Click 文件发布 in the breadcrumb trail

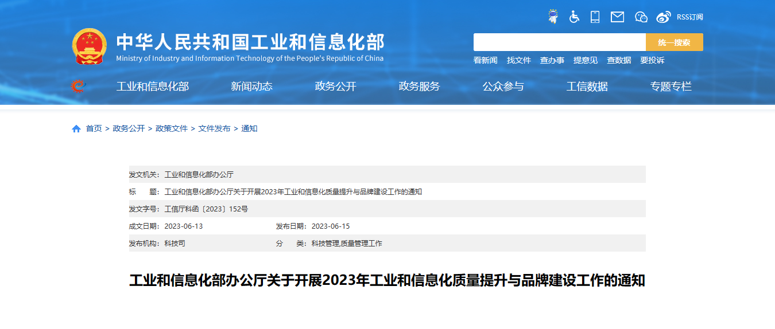pos(214,129)
